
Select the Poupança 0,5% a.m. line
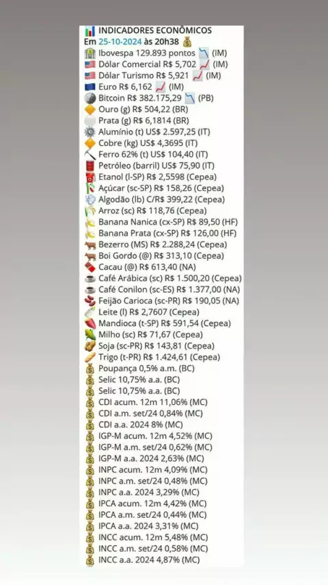(139, 369)
